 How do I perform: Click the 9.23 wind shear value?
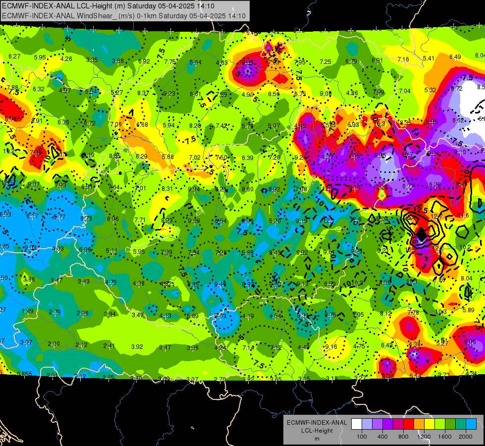click(169, 94)
